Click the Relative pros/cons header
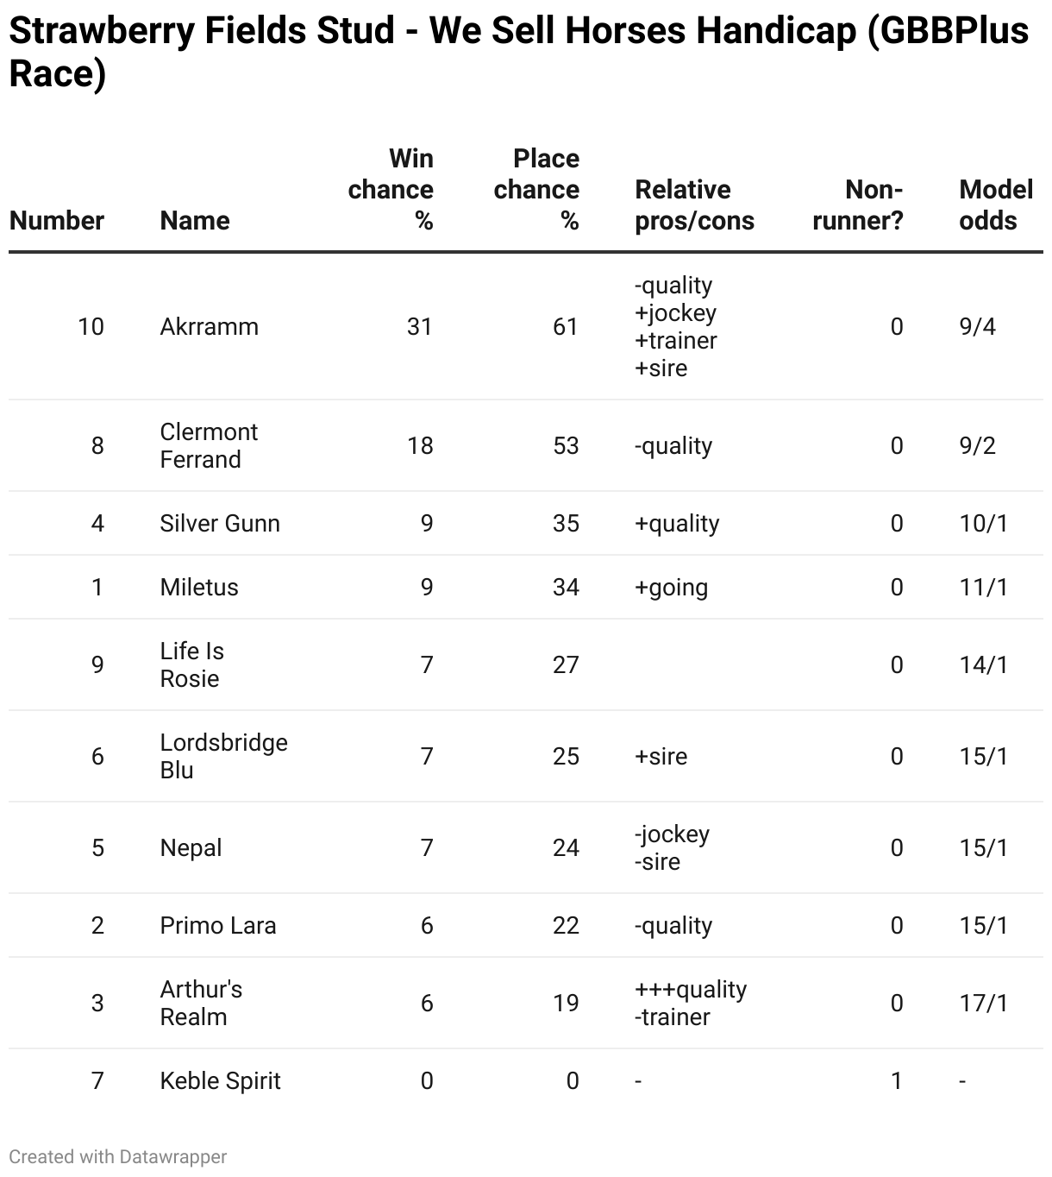Viewport: 1052px width, 1177px height. (694, 205)
